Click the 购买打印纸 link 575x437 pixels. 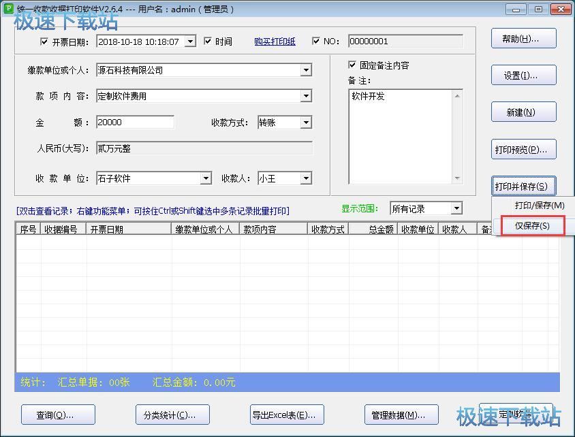[275, 42]
